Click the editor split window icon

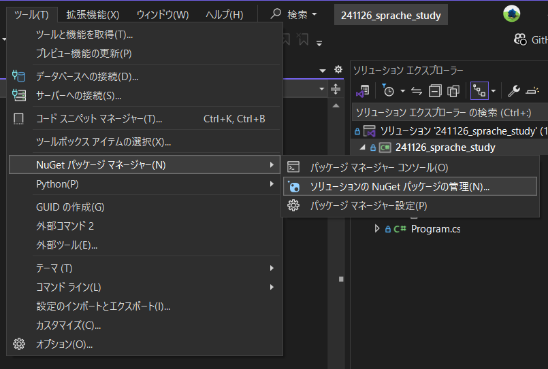(336, 89)
